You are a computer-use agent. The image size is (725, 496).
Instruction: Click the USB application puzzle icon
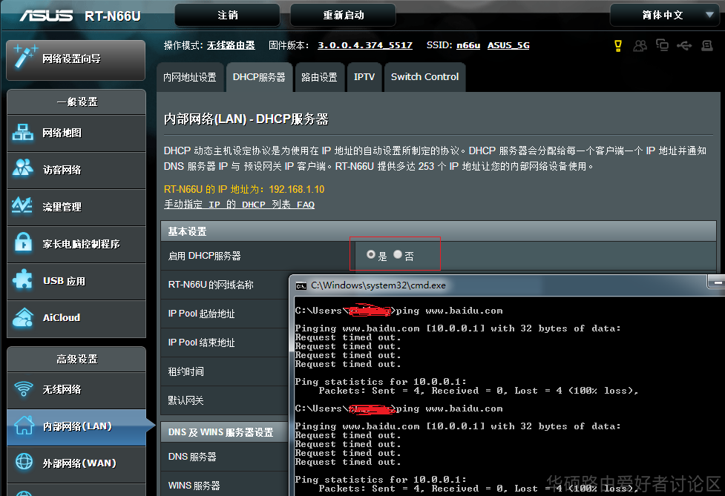pos(22,280)
